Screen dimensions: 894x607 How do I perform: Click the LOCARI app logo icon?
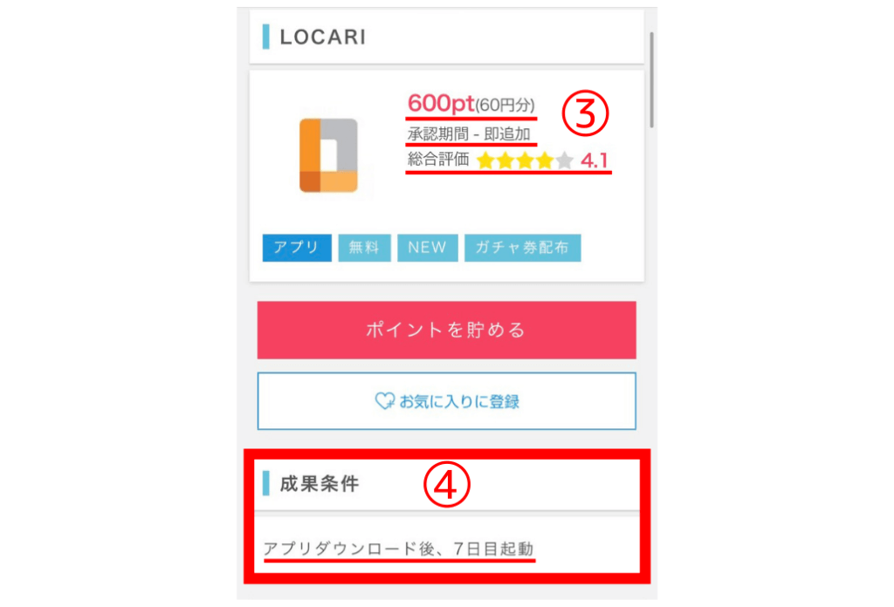[x=328, y=155]
